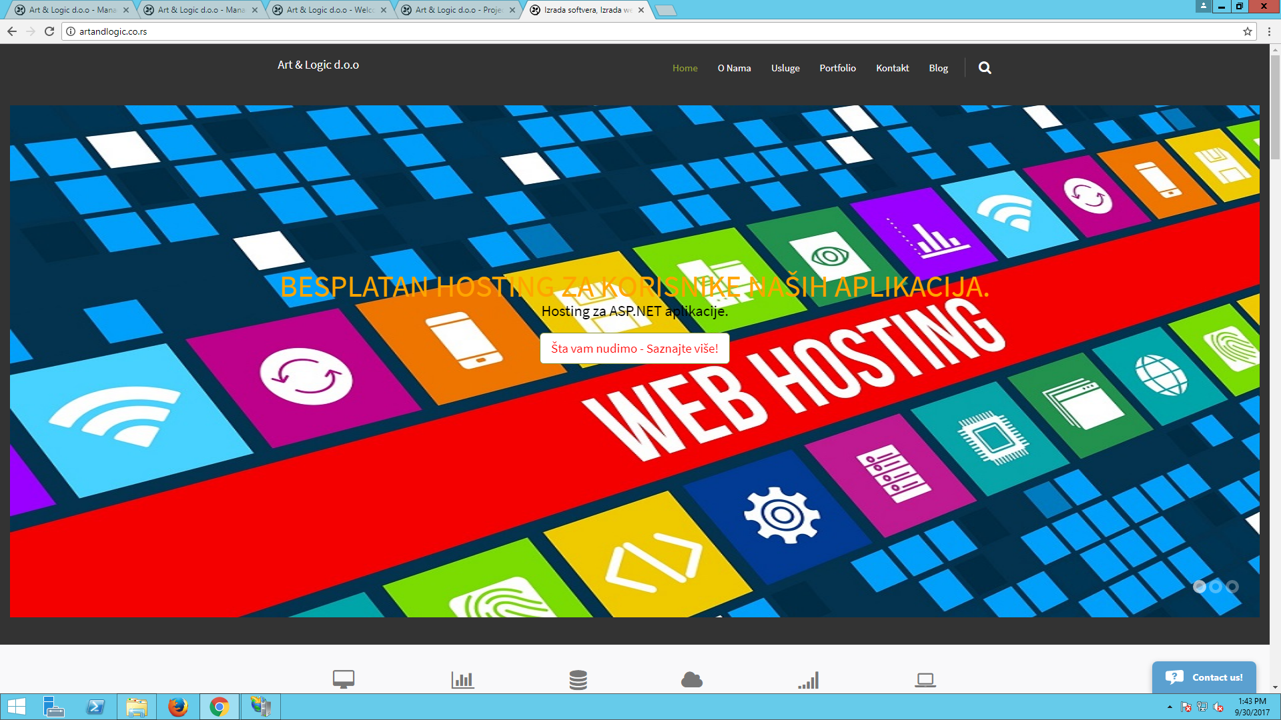Click the scrollbar down arrow

(x=1275, y=687)
